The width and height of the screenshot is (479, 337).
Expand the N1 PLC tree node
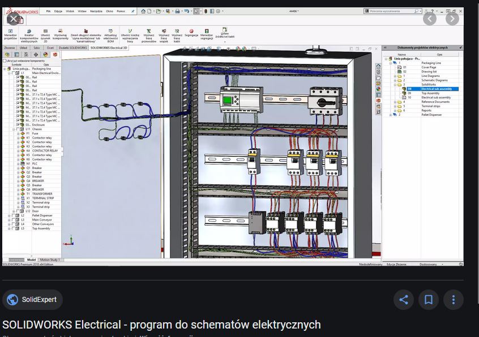(18, 164)
